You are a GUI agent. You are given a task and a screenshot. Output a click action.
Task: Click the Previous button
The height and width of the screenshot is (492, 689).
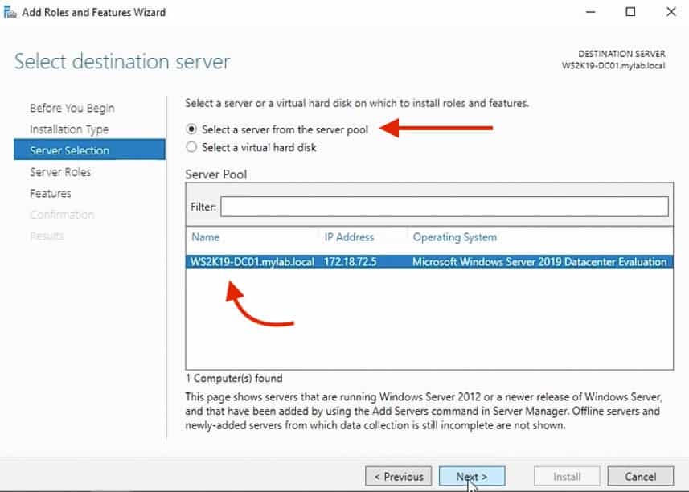pos(399,477)
